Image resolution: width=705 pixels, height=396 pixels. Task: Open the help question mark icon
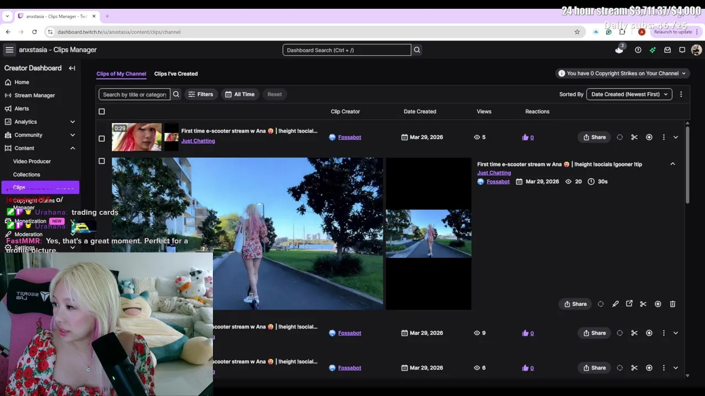pos(638,50)
